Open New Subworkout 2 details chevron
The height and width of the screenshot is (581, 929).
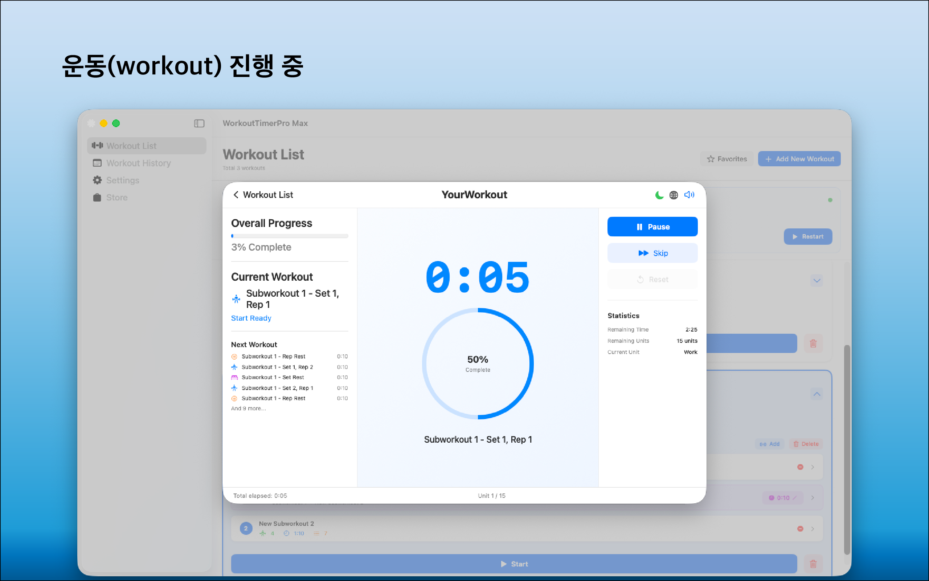[813, 529]
